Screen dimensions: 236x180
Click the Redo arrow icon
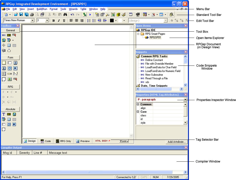78,15
